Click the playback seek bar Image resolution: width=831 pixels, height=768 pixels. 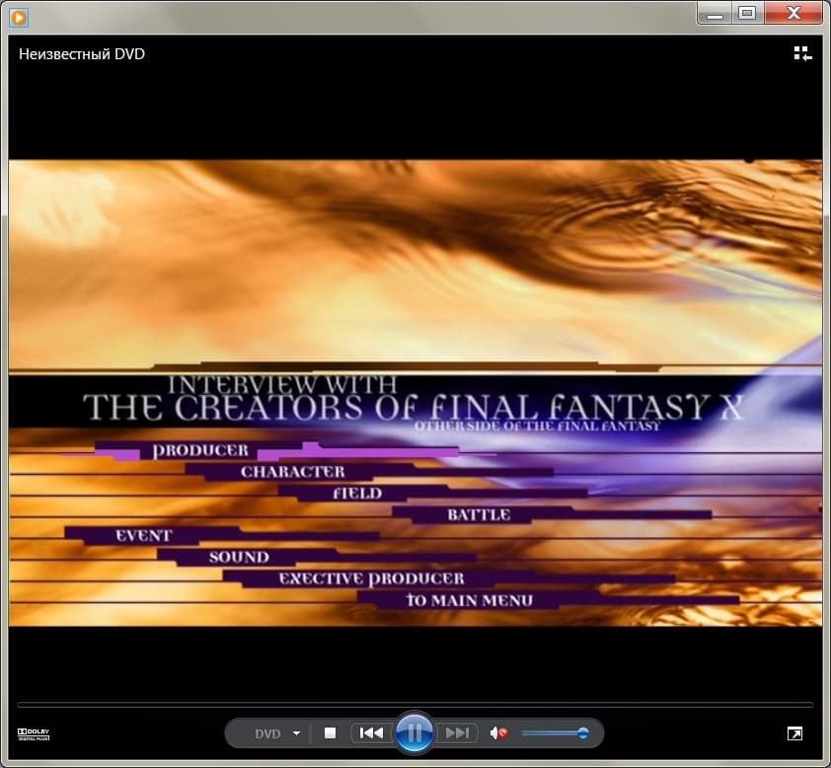pyautogui.click(x=415, y=705)
